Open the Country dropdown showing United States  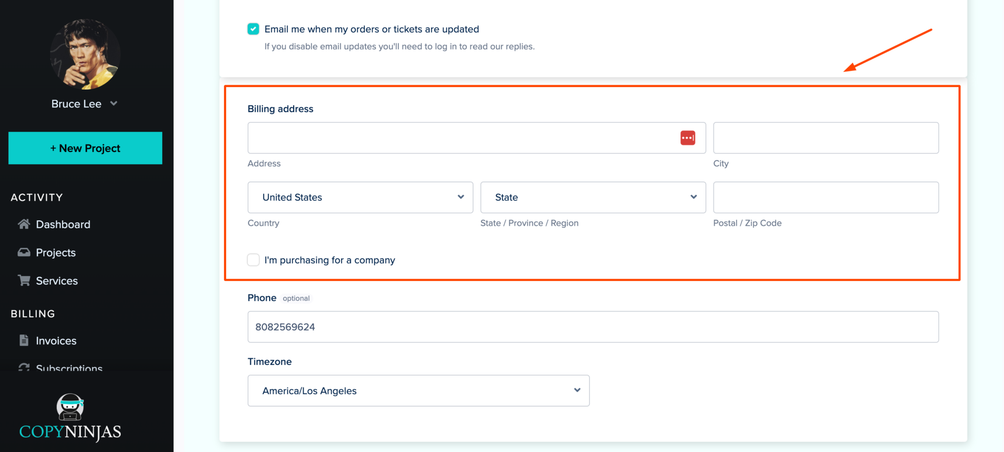pyautogui.click(x=360, y=197)
